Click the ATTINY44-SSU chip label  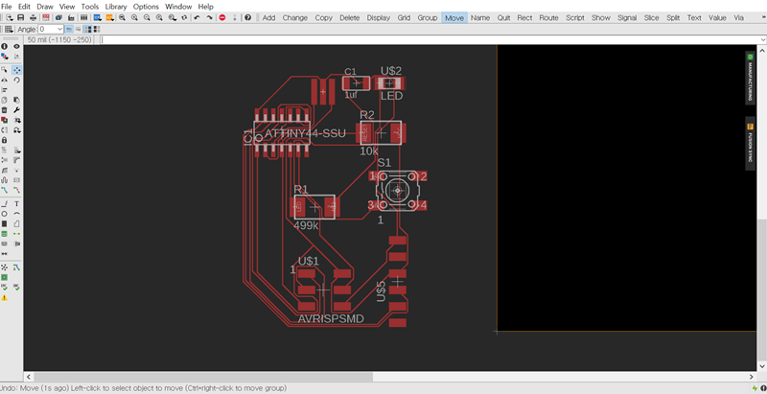pos(305,133)
